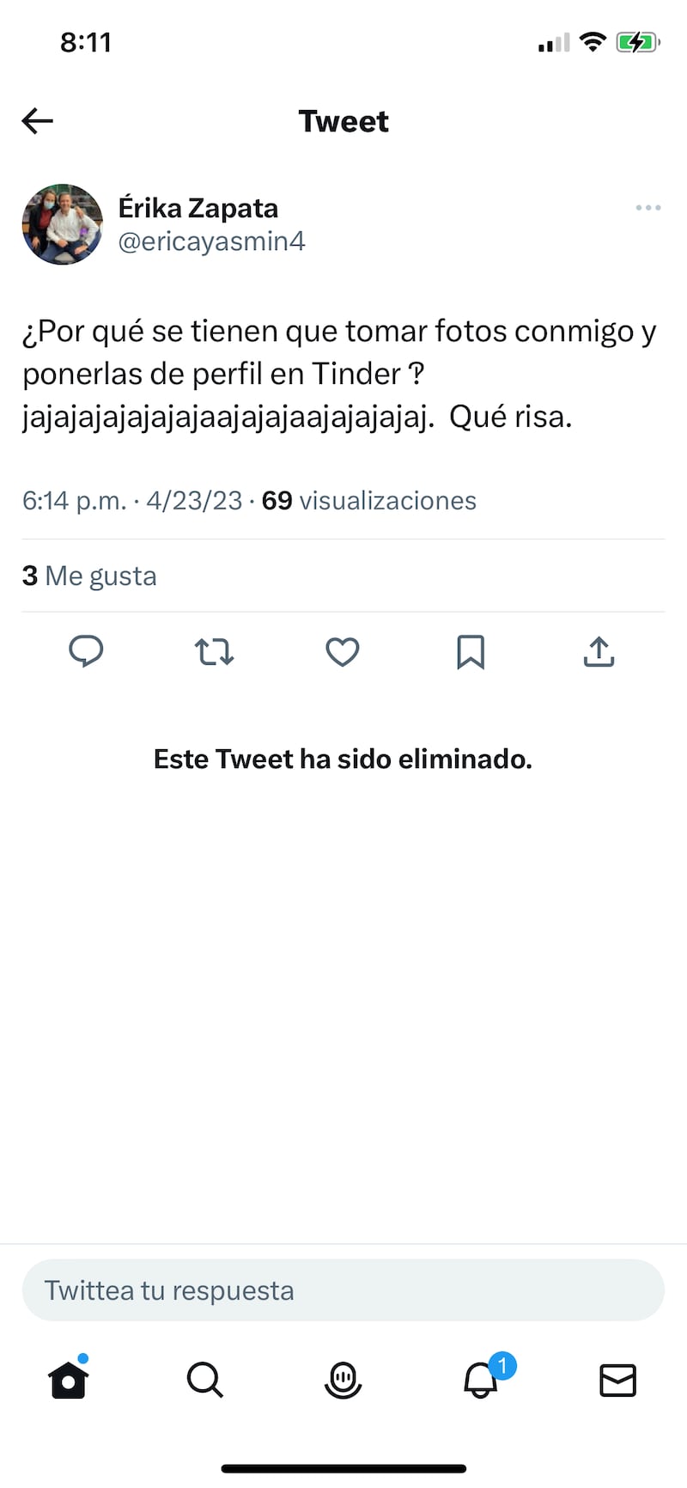
Task: Tap the 'Twittea tu respuesta' field
Action: point(343,1290)
